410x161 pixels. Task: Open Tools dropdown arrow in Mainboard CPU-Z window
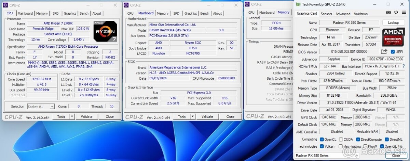(193, 116)
